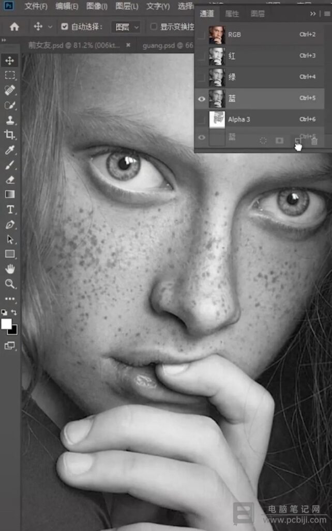Viewport: 332px width, 531px height.
Task: Reset default foreground and background colors
Action: pyautogui.click(x=4, y=312)
